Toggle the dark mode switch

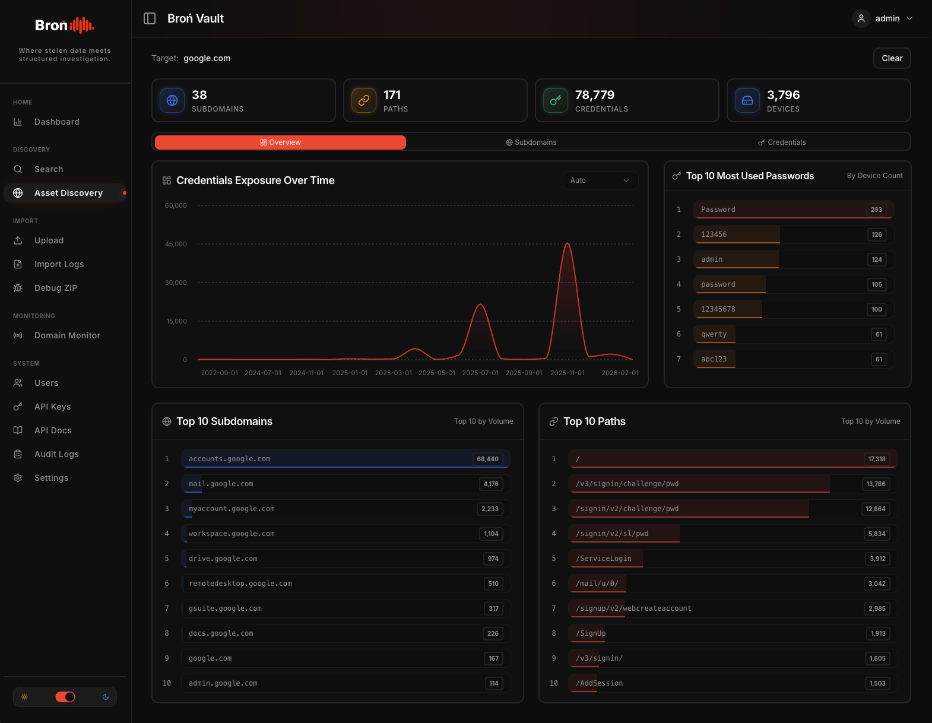(65, 697)
